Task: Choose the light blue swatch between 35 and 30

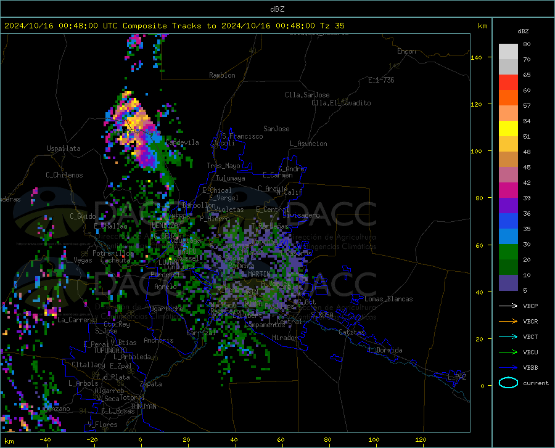Action: coord(508,236)
